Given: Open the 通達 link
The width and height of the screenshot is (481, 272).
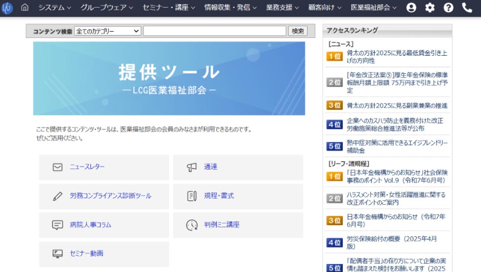Looking at the screenshot, I should coord(210,167).
